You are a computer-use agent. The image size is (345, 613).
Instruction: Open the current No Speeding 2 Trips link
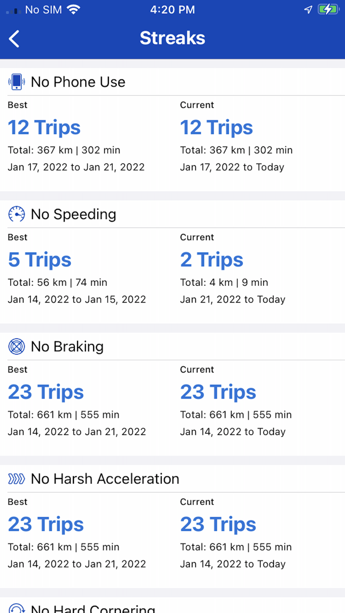[x=211, y=259]
